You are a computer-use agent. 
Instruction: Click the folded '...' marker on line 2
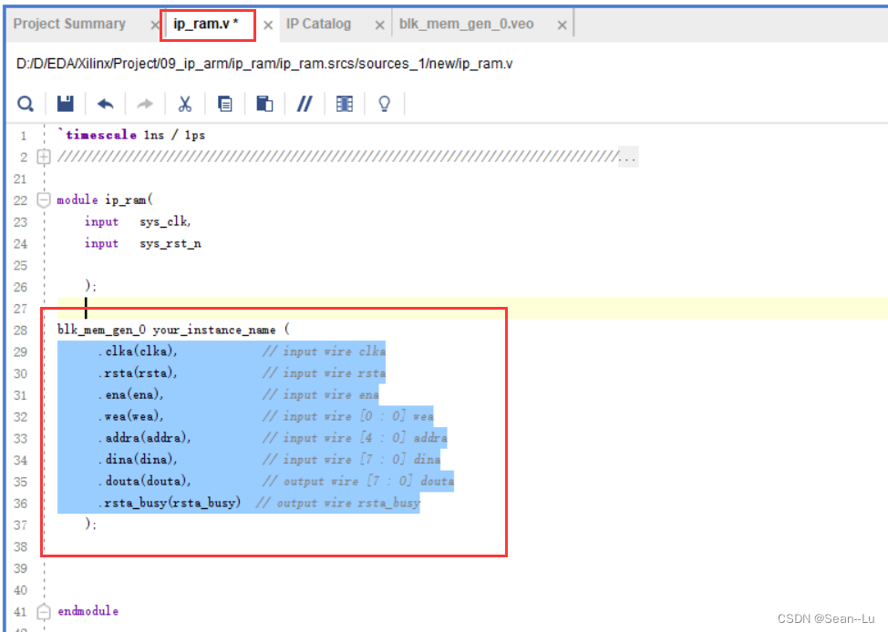pyautogui.click(x=627, y=157)
